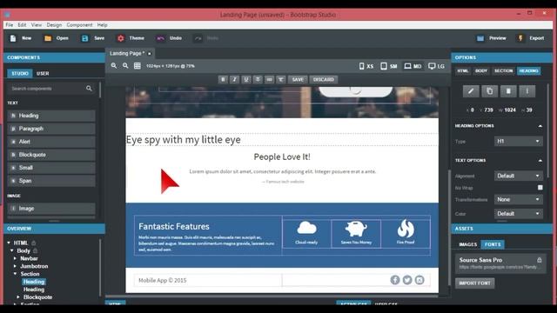Toggle the No Wrap checkbox
The height and width of the screenshot is (313, 557).
click(x=540, y=188)
